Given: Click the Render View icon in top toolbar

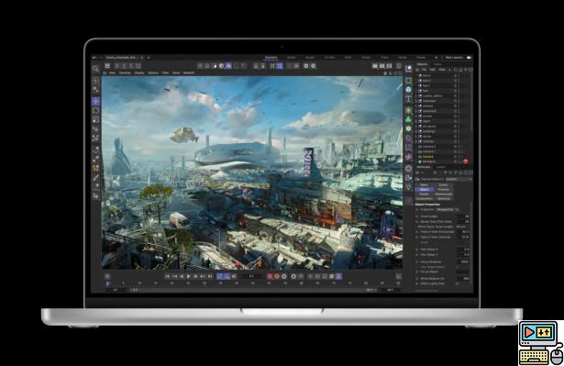Looking at the screenshot, I should pos(375,66).
